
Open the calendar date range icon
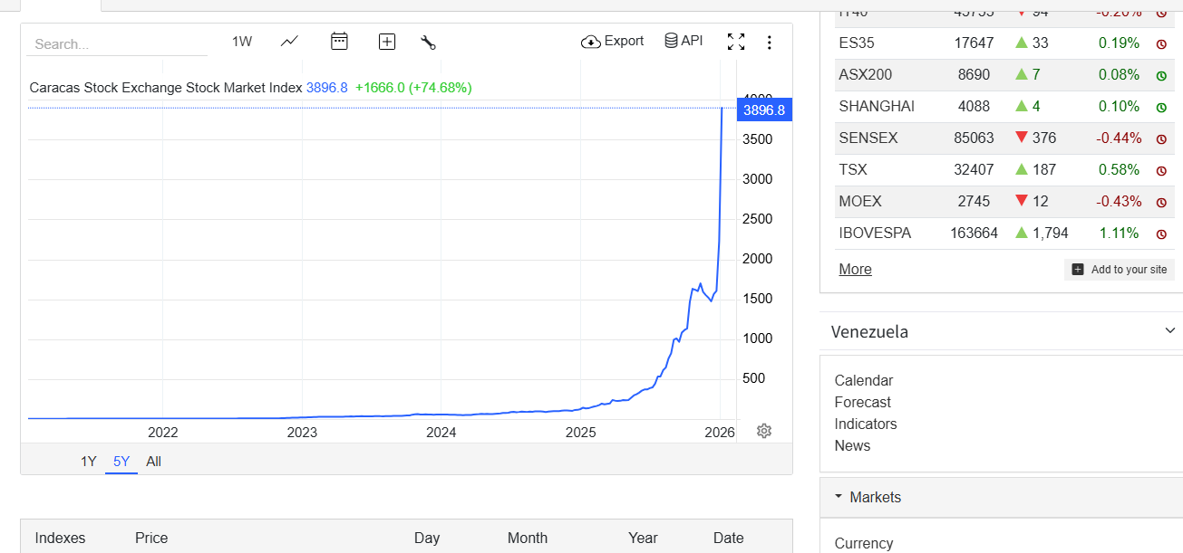tap(339, 42)
